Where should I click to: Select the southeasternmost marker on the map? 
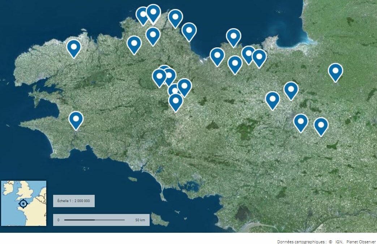coord(321,127)
